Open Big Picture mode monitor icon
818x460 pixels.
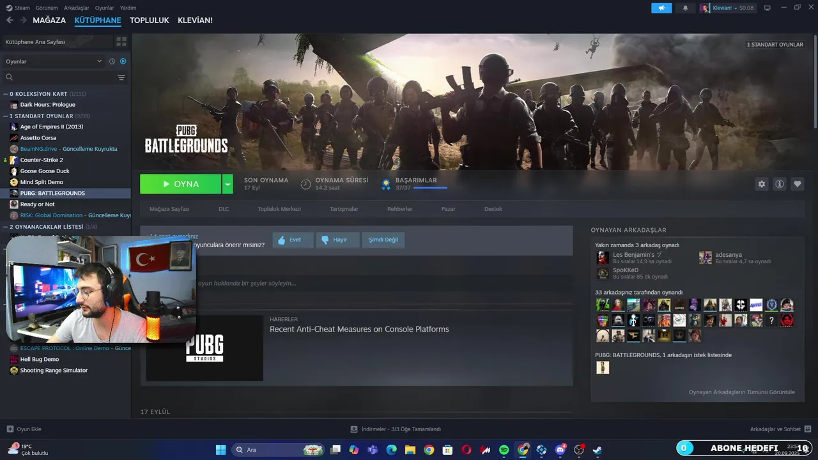(x=767, y=8)
